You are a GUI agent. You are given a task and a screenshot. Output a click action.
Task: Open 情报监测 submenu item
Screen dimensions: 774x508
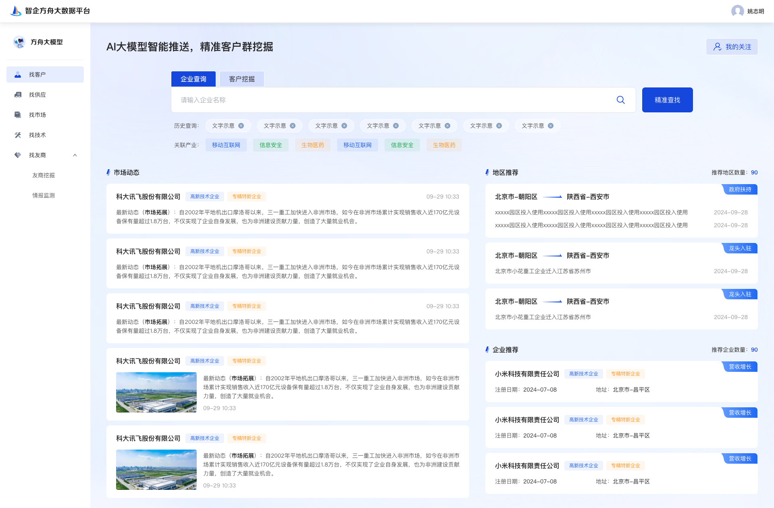click(x=44, y=195)
